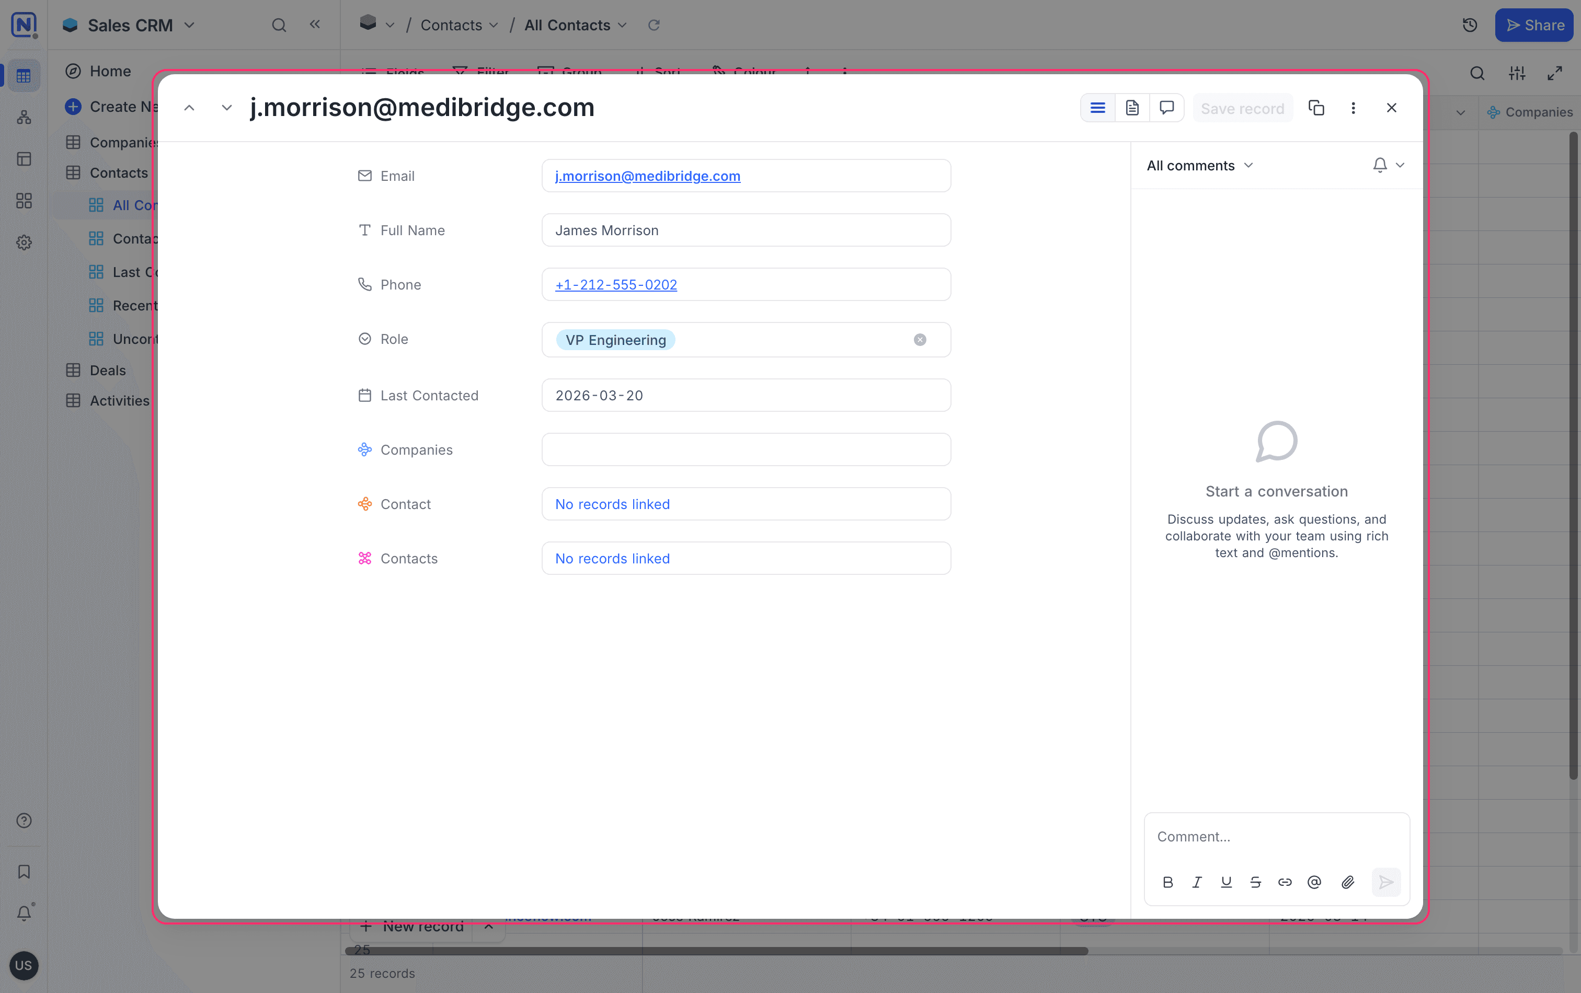Viewport: 1581px width, 993px height.
Task: Collapse the sidebar with double chevron
Action: pyautogui.click(x=315, y=24)
